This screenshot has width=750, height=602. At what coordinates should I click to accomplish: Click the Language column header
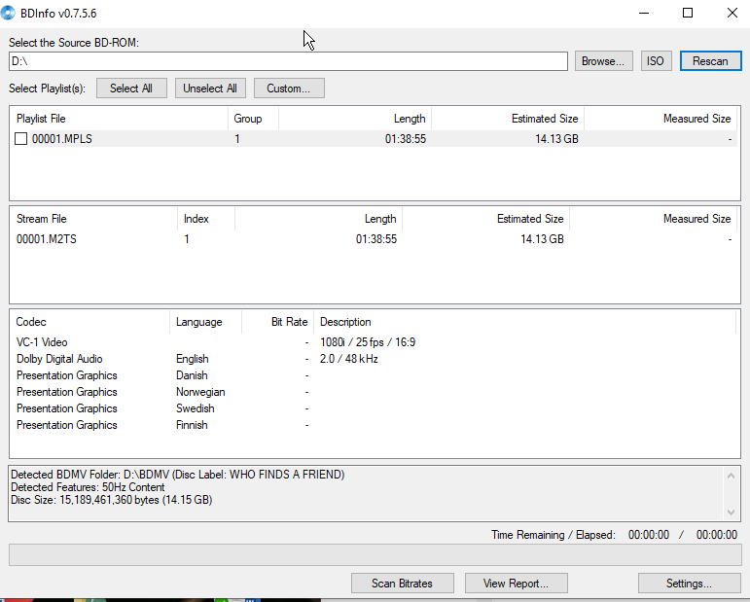205,322
